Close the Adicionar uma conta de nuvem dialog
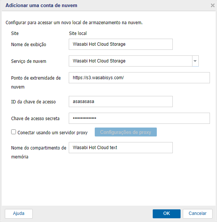Screen dimensions: 217x222 (x=213, y=5)
